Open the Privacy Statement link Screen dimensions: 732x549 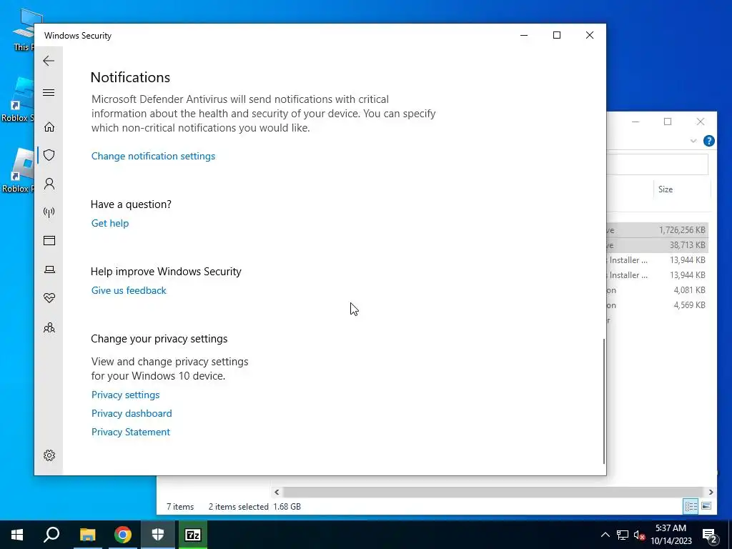click(130, 432)
